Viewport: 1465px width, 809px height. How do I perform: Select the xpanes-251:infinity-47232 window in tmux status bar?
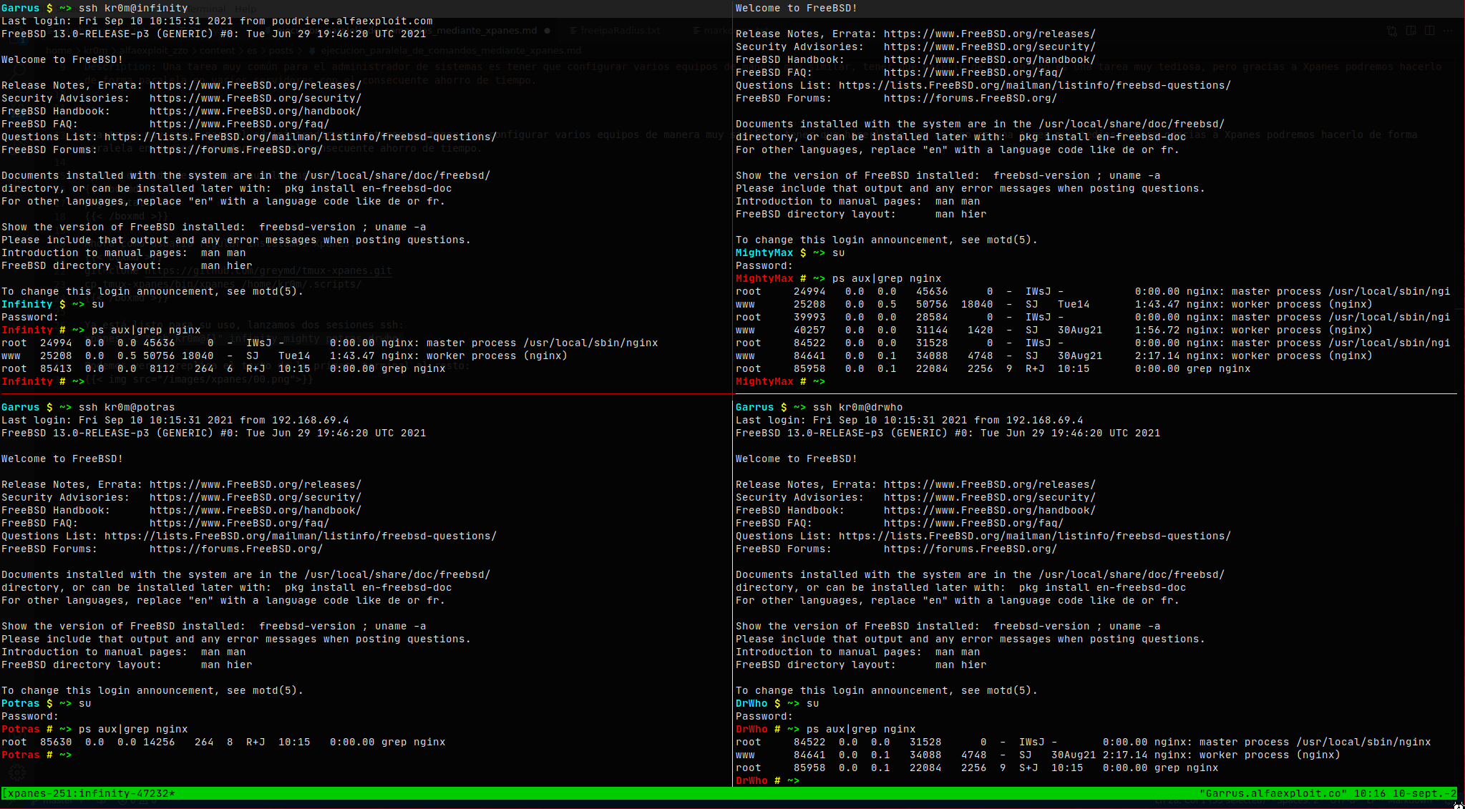click(91, 793)
